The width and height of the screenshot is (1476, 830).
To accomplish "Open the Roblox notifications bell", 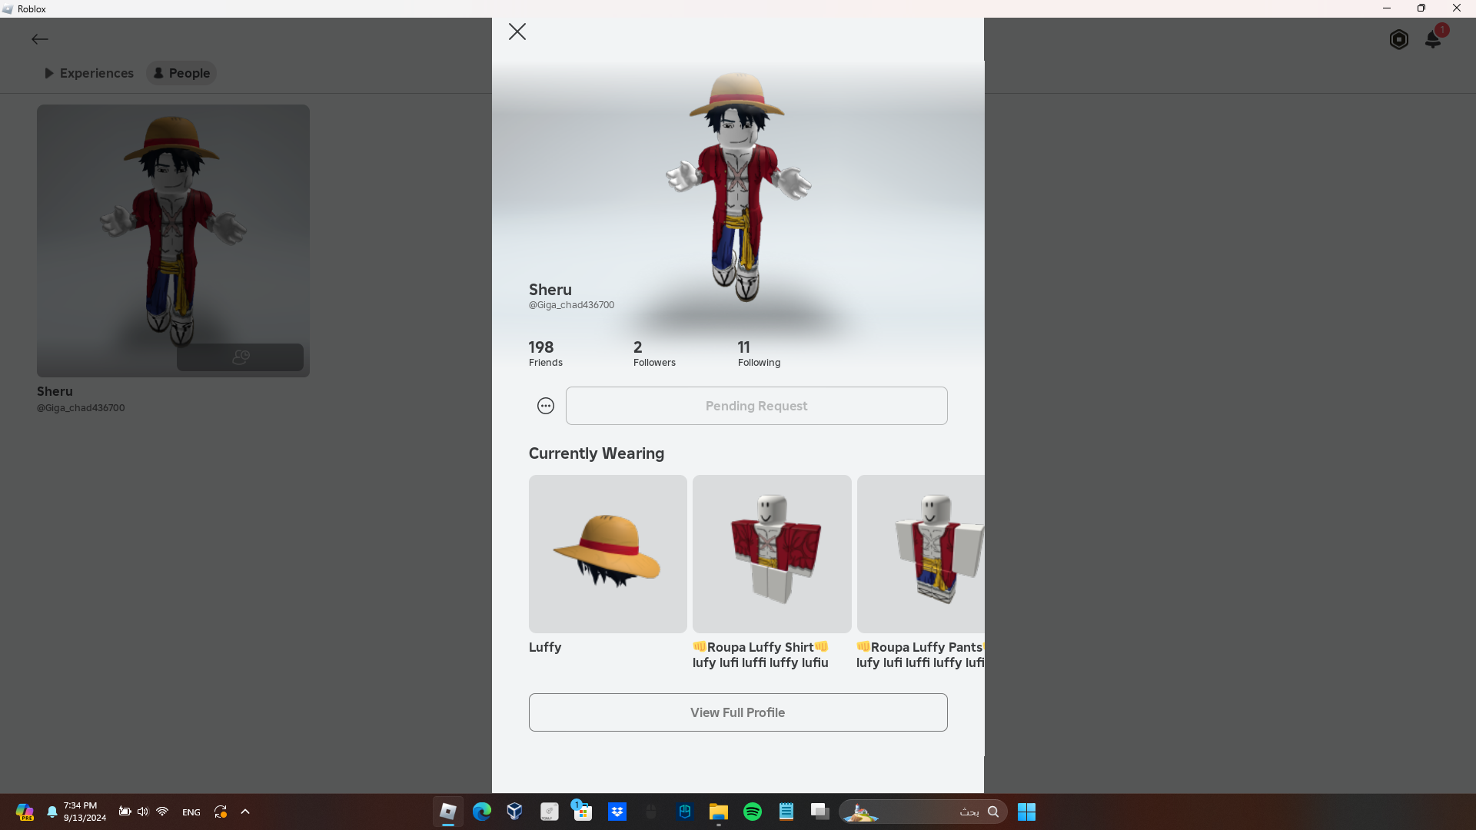I will (x=1434, y=38).
